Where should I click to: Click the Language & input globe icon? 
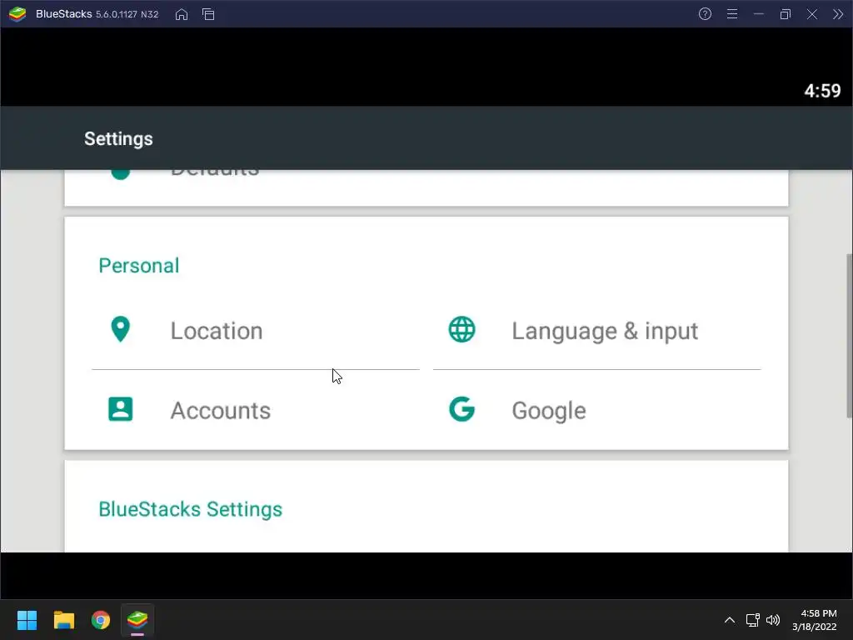[461, 329]
